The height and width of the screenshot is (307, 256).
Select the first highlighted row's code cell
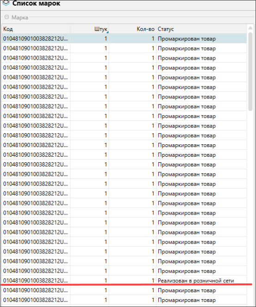coord(36,38)
